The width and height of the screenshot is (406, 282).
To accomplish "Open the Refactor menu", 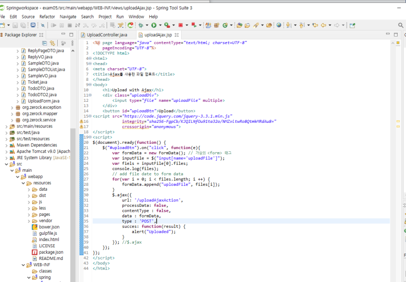I will coord(47,17).
